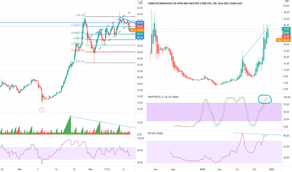Click the Oct label on the right time axis
Viewport: 292px width, 172px height.
254,169
